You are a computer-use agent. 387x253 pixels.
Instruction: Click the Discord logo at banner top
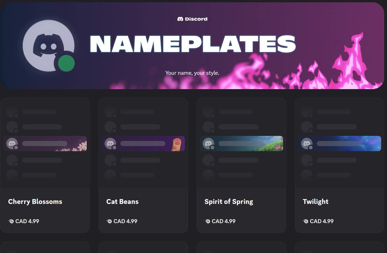point(193,19)
